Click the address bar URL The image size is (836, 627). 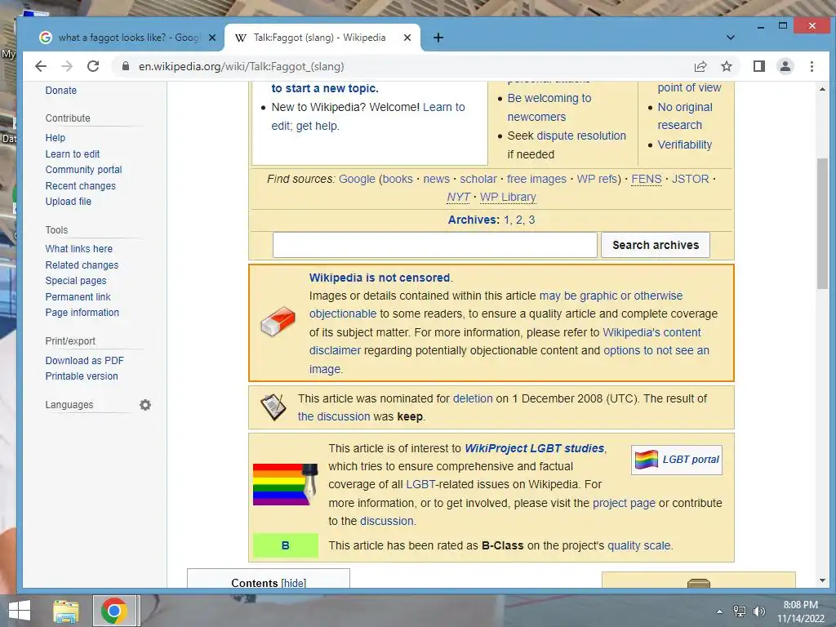click(241, 67)
